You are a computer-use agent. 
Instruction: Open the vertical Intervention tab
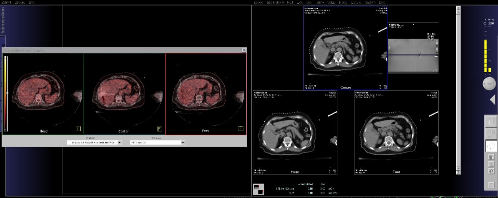3,20
